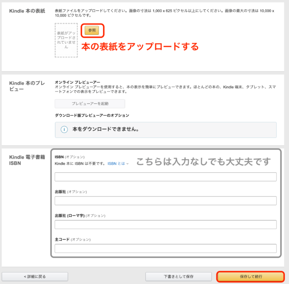Go back via '< 詳細に戻る' button

35,276
